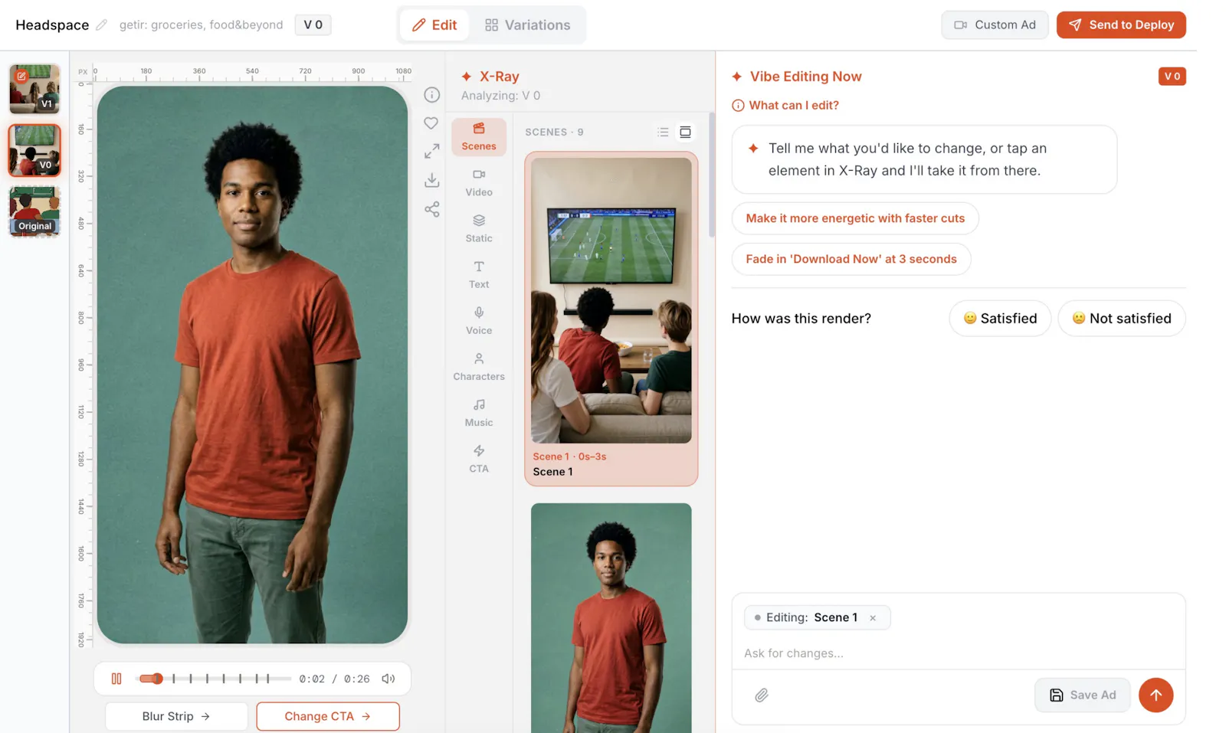1226x733 pixels.
Task: Open the Change CTA option
Action: (328, 716)
